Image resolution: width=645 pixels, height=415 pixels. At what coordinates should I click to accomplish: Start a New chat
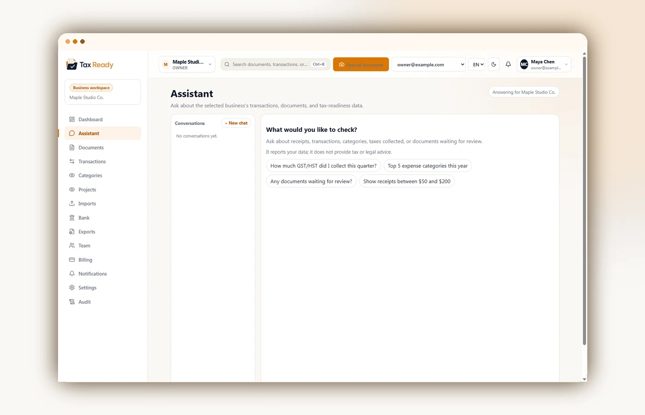click(x=236, y=123)
